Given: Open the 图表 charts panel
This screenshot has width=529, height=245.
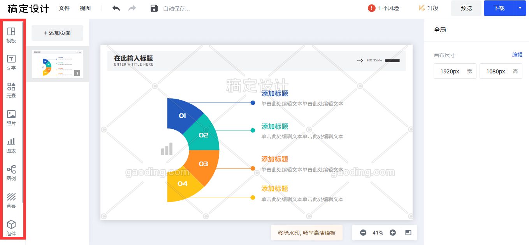Looking at the screenshot, I should (11, 145).
